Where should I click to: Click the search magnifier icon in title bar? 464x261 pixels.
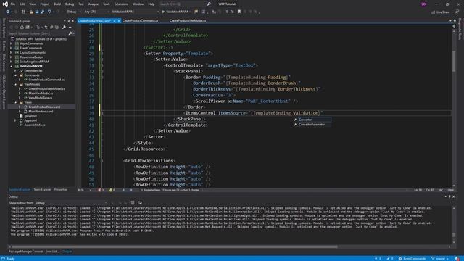point(209,4)
